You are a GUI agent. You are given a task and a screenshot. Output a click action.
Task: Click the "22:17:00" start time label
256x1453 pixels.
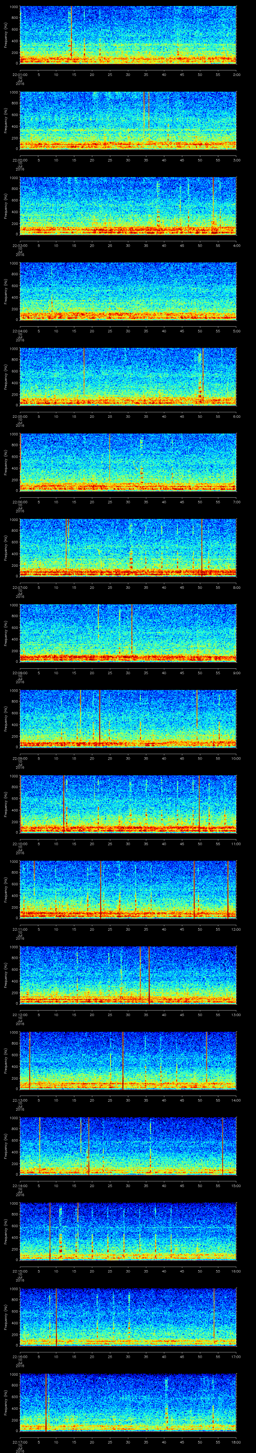(x=20, y=1442)
